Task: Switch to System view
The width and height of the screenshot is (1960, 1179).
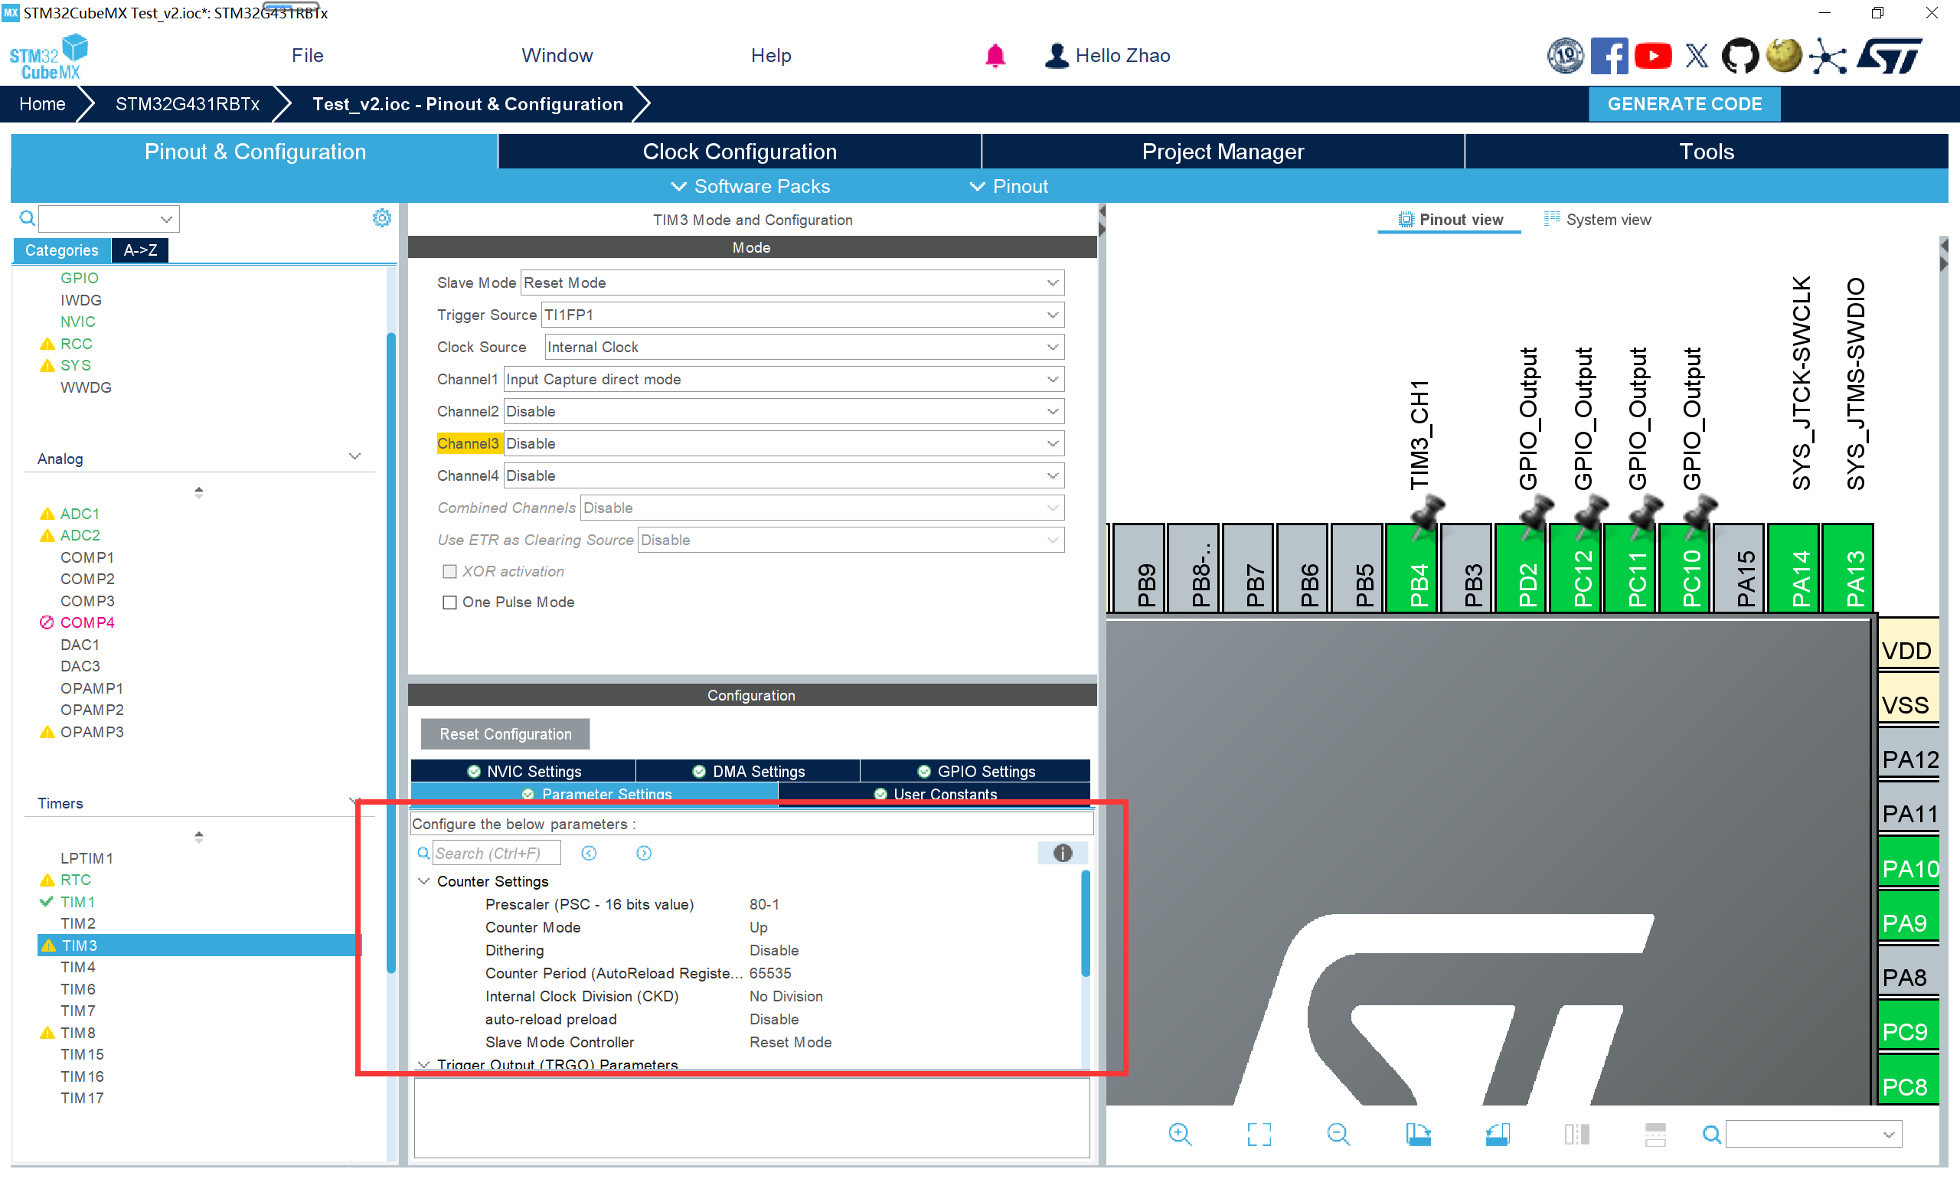Action: coord(1597,219)
